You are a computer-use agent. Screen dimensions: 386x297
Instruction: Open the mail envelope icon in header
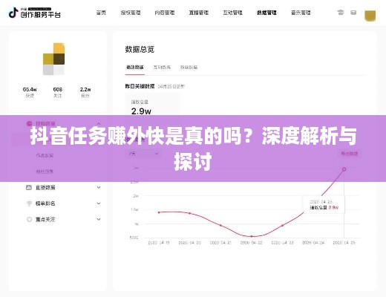coord(353,13)
